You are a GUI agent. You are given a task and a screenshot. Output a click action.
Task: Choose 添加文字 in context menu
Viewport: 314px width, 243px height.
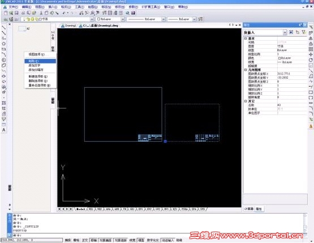[40, 66]
